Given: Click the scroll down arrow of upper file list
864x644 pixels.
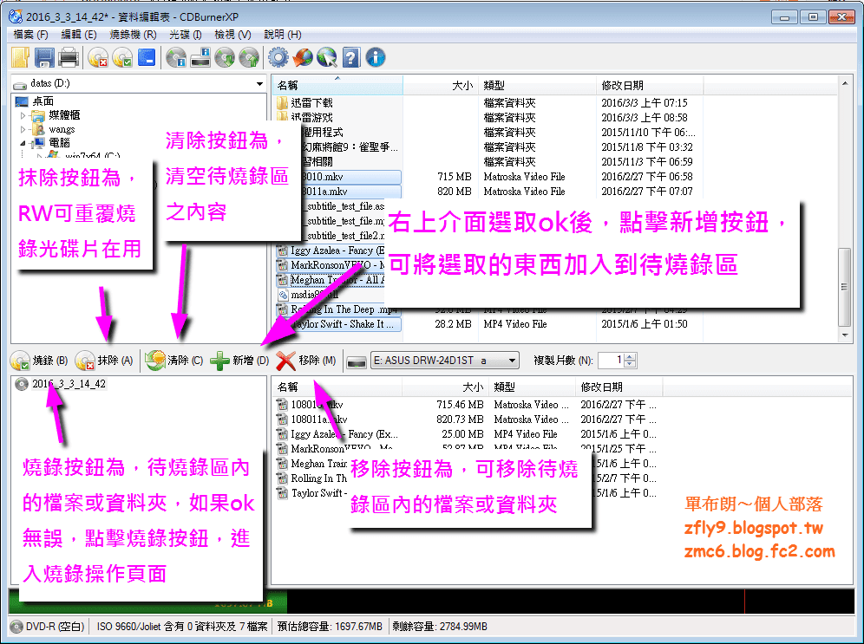Looking at the screenshot, I should tap(844, 335).
